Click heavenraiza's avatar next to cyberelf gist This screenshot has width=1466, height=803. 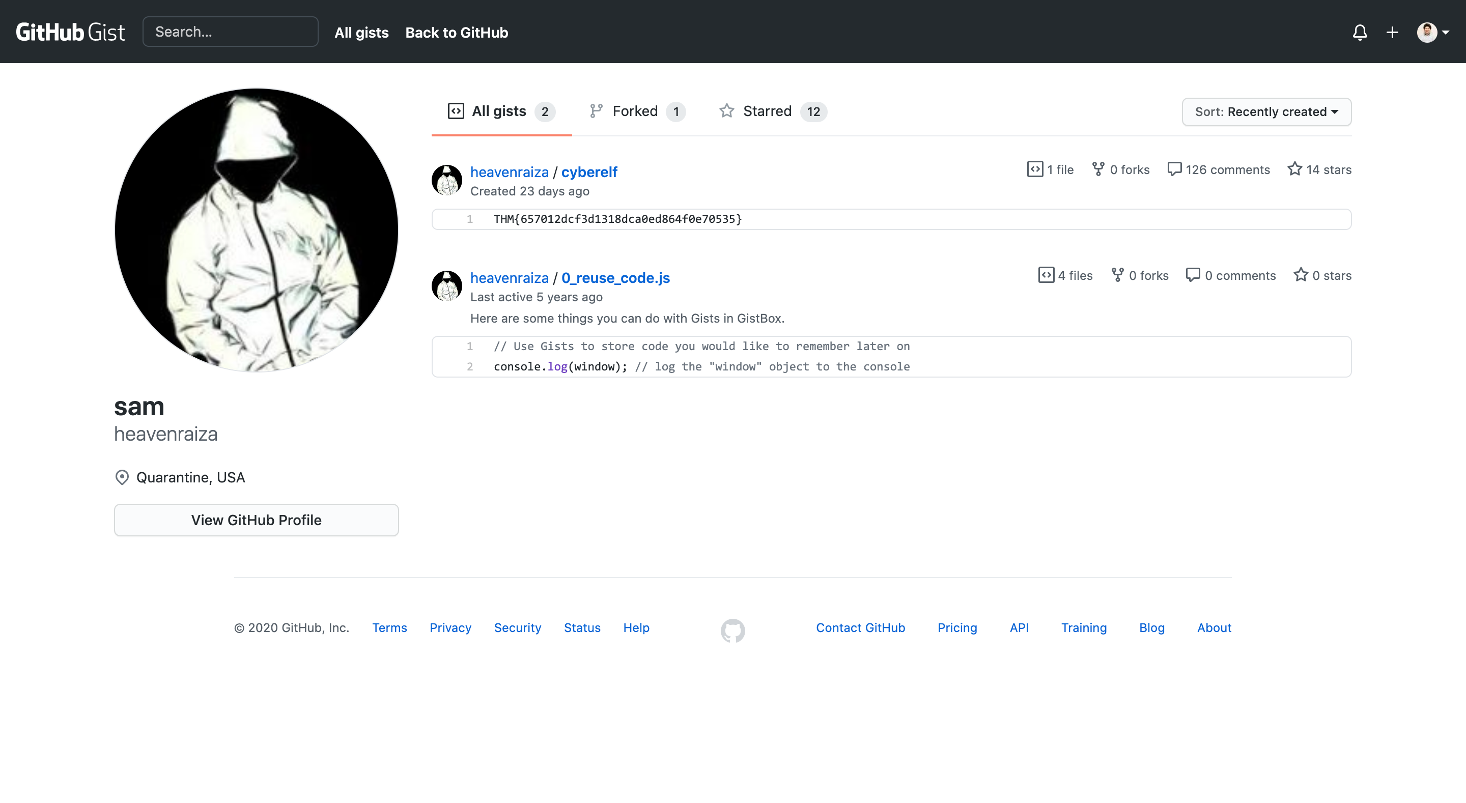[x=447, y=179]
